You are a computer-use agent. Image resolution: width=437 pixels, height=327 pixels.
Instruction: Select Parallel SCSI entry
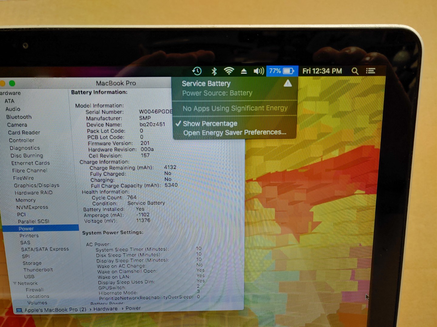pos(33,221)
